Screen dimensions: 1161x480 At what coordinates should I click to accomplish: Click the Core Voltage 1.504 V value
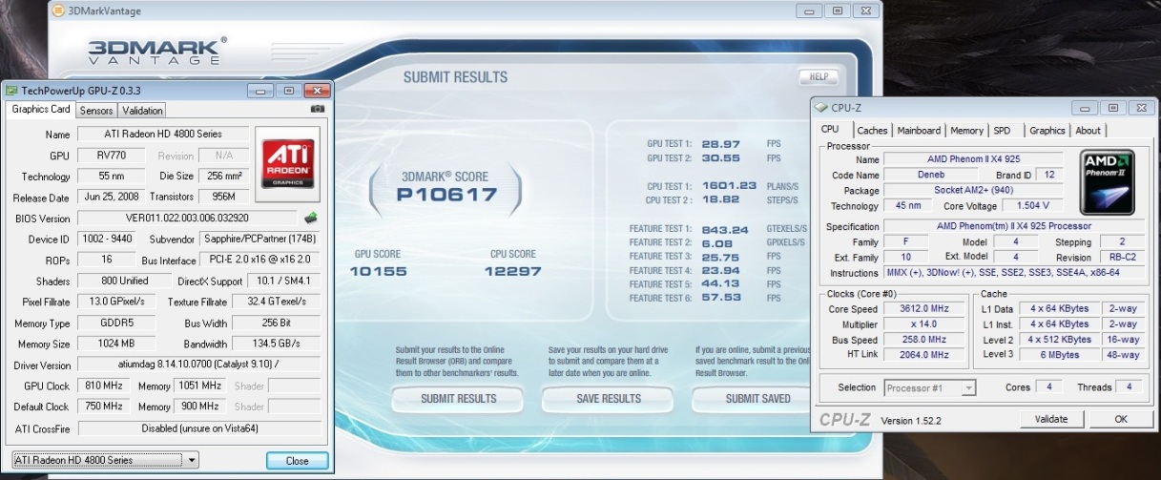(1032, 205)
